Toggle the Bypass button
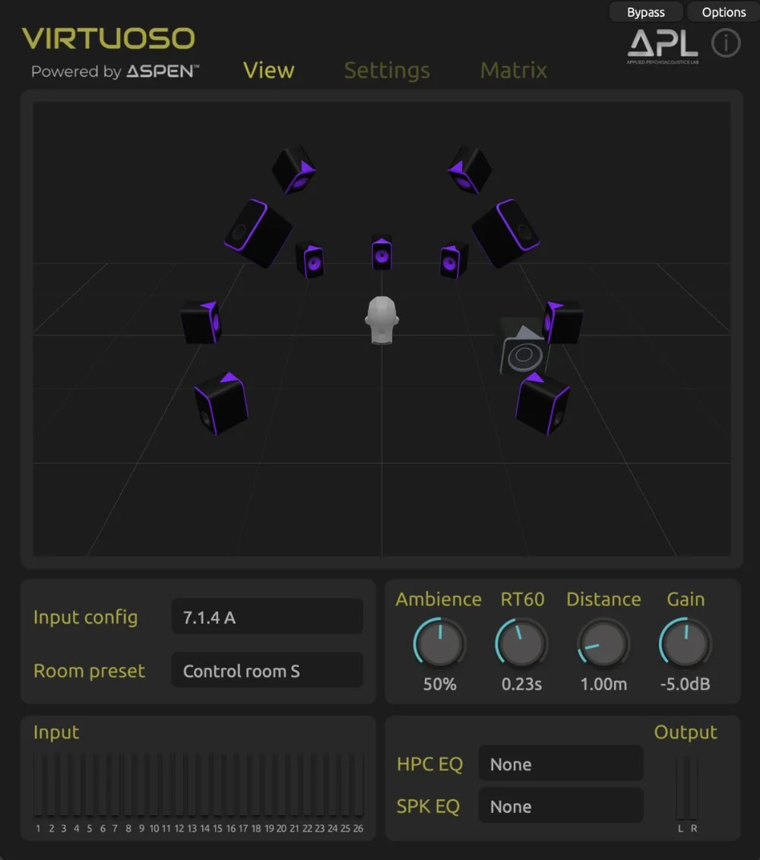This screenshot has height=860, width=760. [x=646, y=11]
